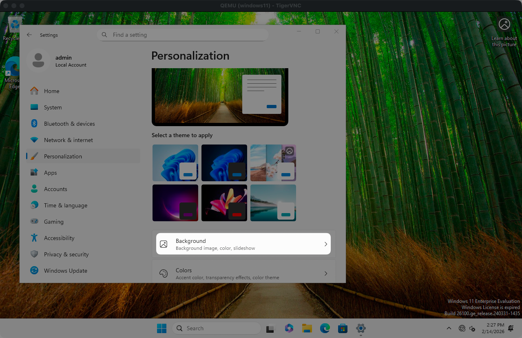Open Task View on taskbar

(x=270, y=328)
